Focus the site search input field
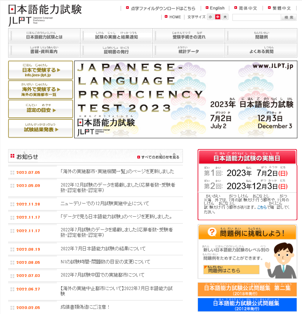This screenshot has width=302, height=314. (257, 17)
